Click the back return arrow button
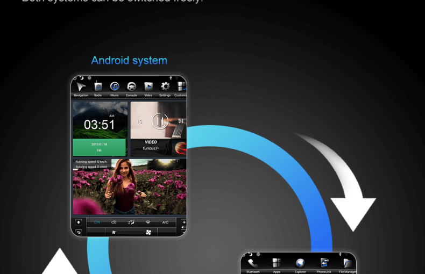 [79, 232]
